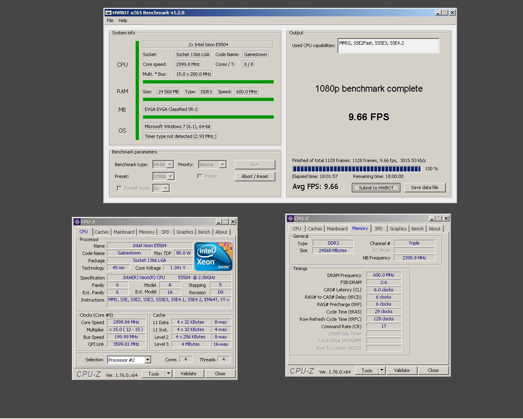Switch to Bench tab in right CPU-Z window

point(418,229)
